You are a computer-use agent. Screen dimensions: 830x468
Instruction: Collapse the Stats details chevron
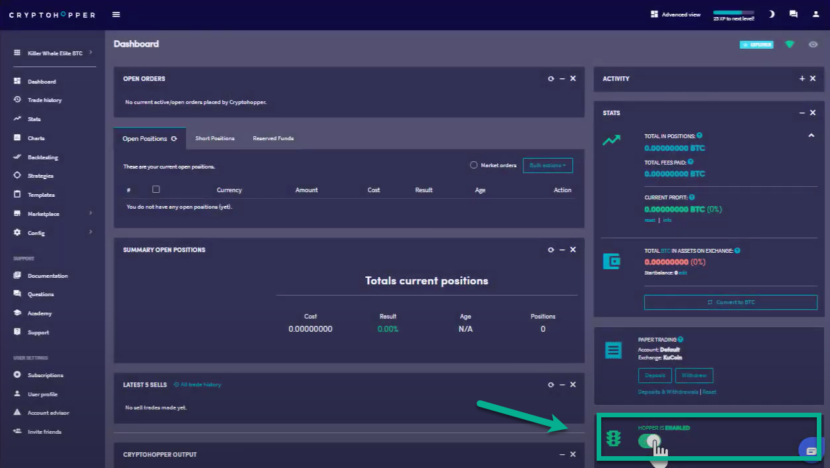click(811, 136)
